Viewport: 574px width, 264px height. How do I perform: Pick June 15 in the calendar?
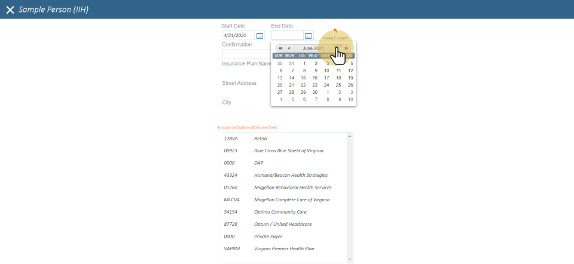click(x=303, y=78)
